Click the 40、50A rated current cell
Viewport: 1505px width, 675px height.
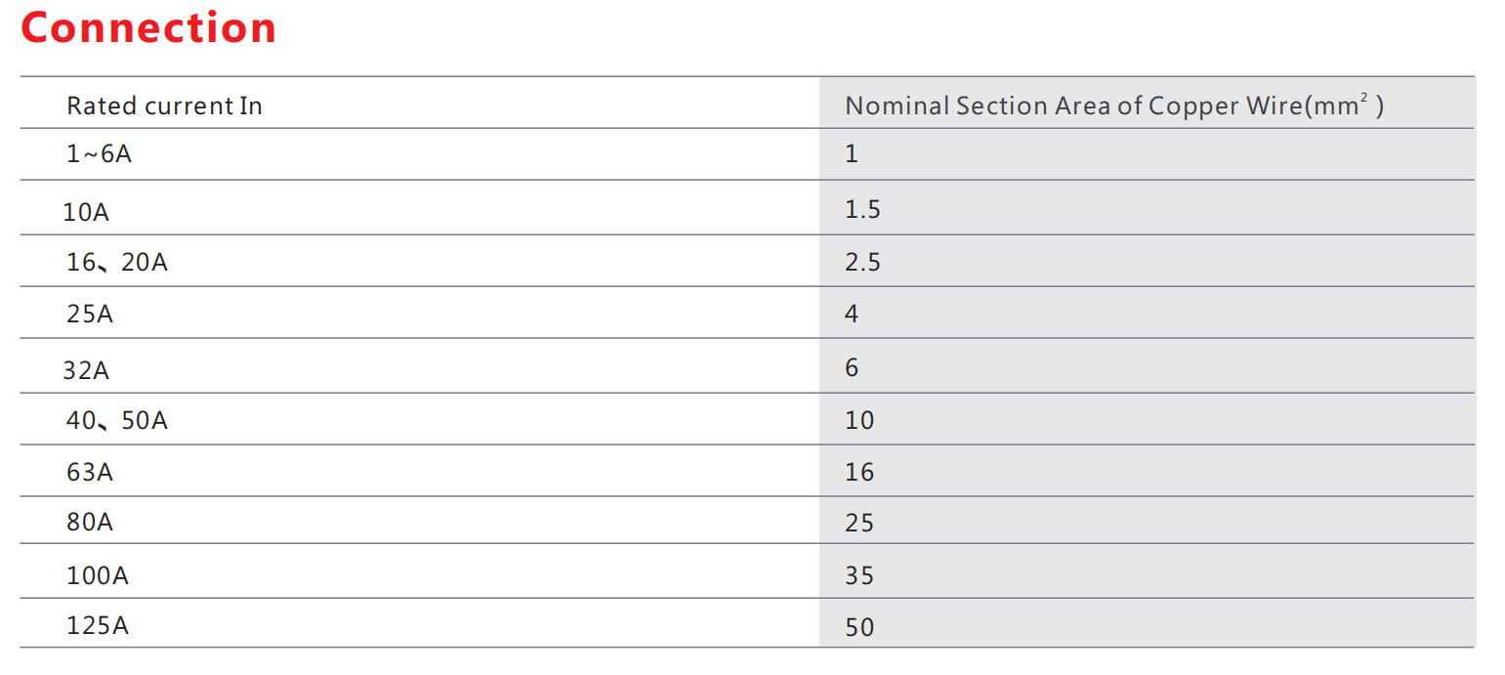[117, 420]
